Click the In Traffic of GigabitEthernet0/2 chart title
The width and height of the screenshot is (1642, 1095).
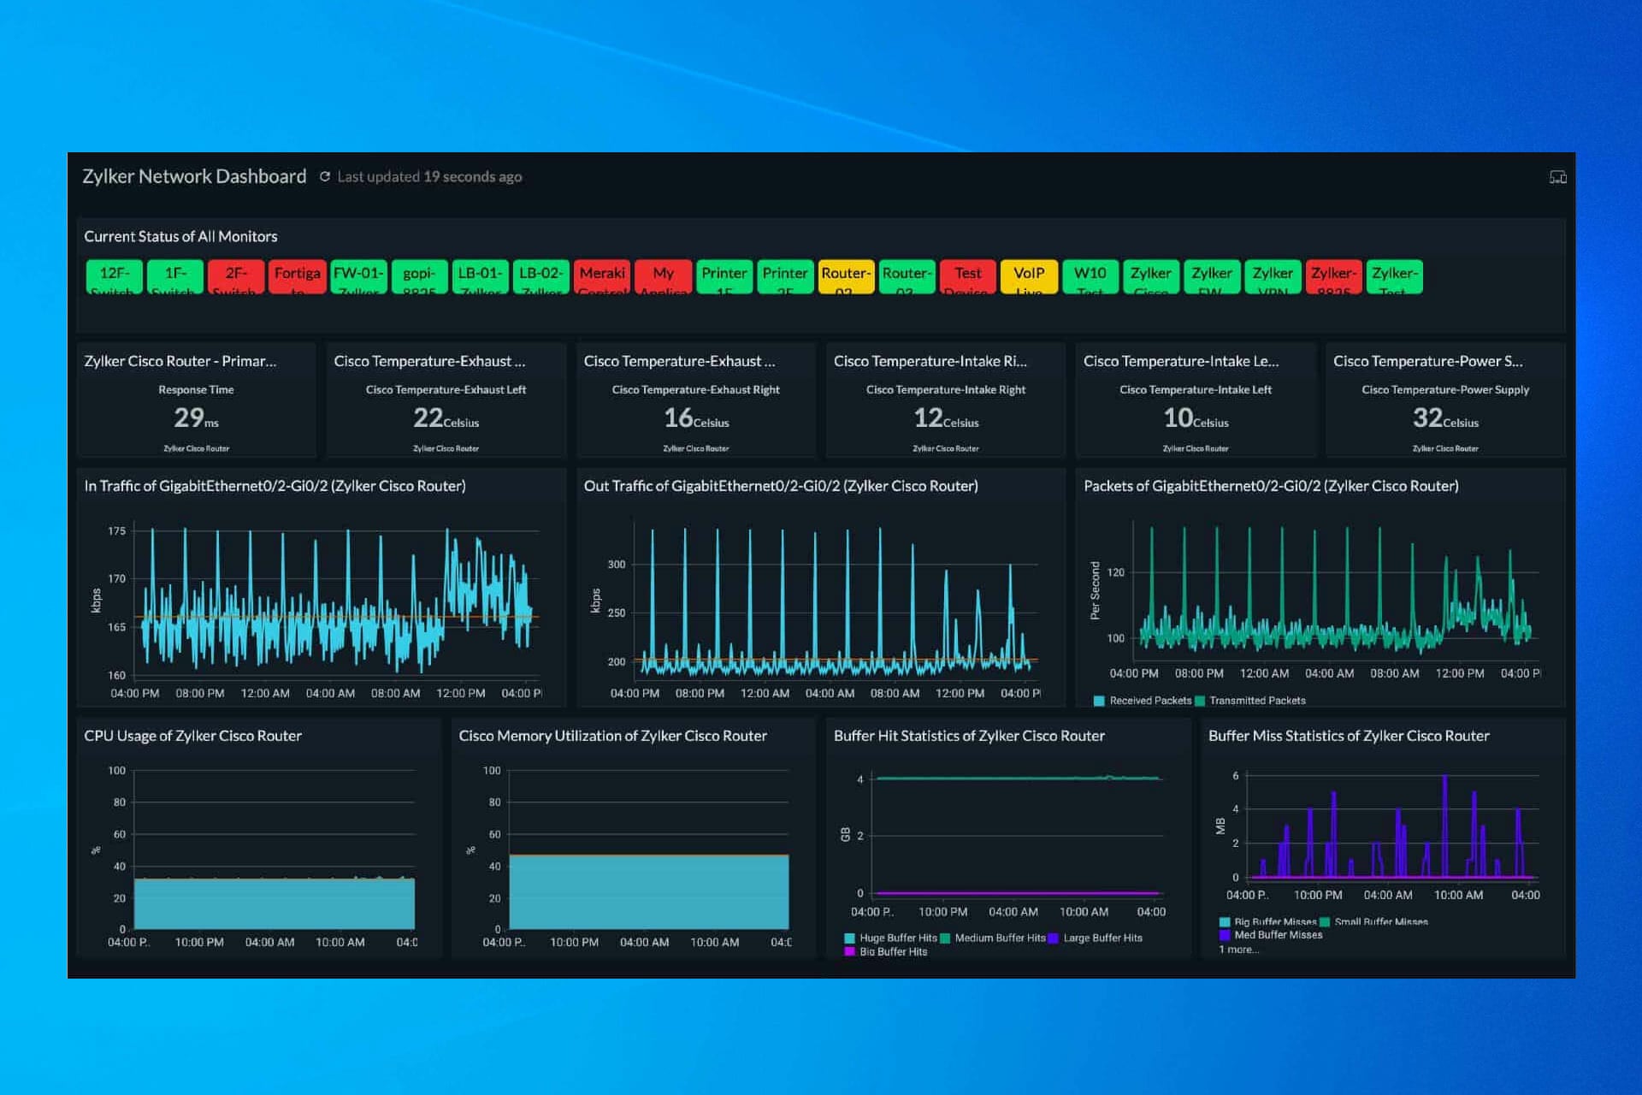coord(275,486)
